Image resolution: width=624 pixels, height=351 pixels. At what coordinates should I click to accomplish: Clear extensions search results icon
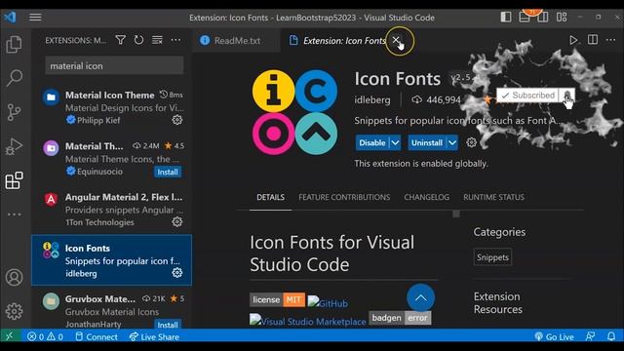tap(157, 40)
